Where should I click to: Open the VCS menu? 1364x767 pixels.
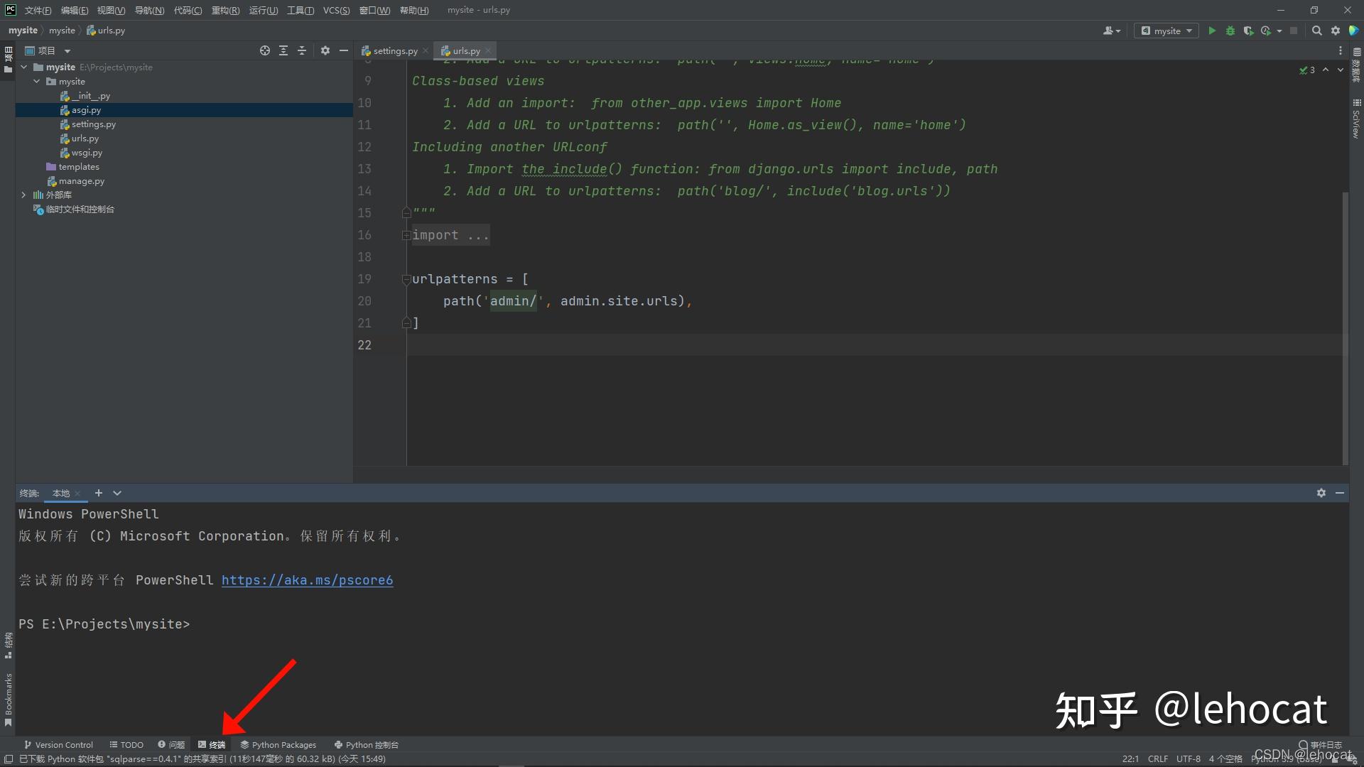(336, 10)
